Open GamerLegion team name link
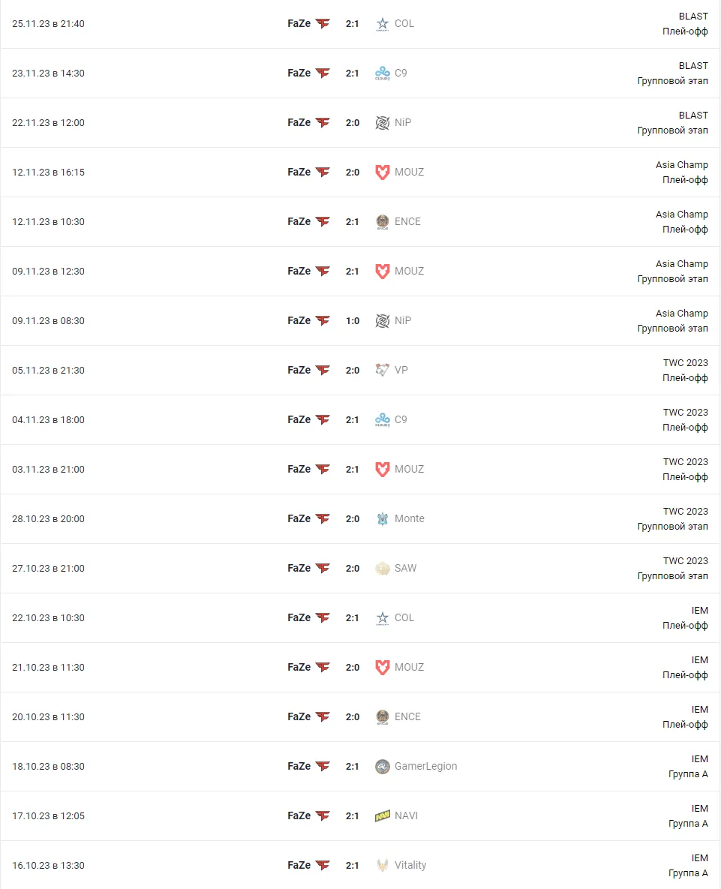The height and width of the screenshot is (889, 721). [x=425, y=766]
